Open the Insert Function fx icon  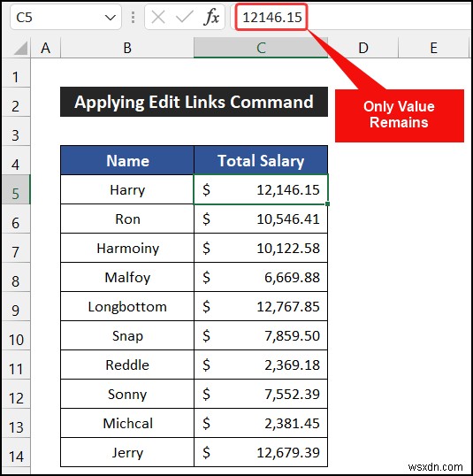pyautogui.click(x=211, y=18)
